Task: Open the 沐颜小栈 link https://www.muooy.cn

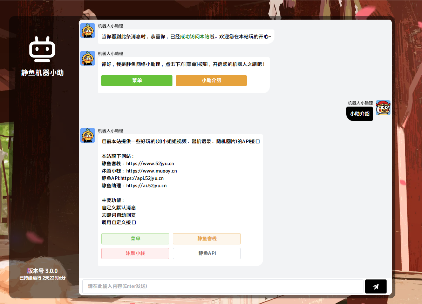Action: click(x=151, y=171)
